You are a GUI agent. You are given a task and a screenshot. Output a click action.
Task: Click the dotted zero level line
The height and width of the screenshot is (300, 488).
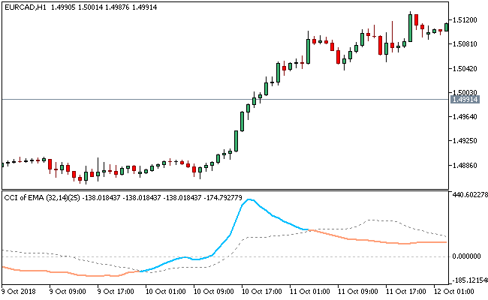[225, 256]
